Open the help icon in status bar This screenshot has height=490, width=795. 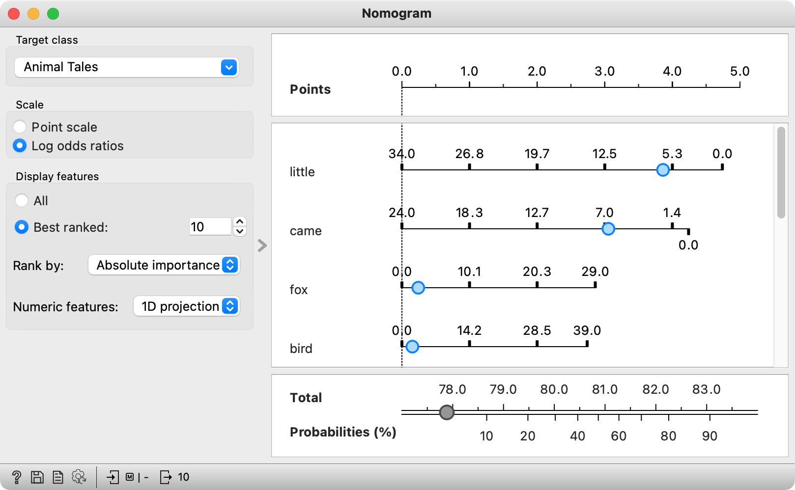coord(16,477)
